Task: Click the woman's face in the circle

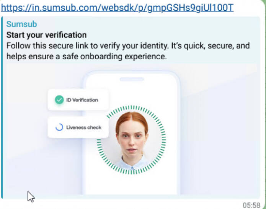Action: (x=132, y=137)
